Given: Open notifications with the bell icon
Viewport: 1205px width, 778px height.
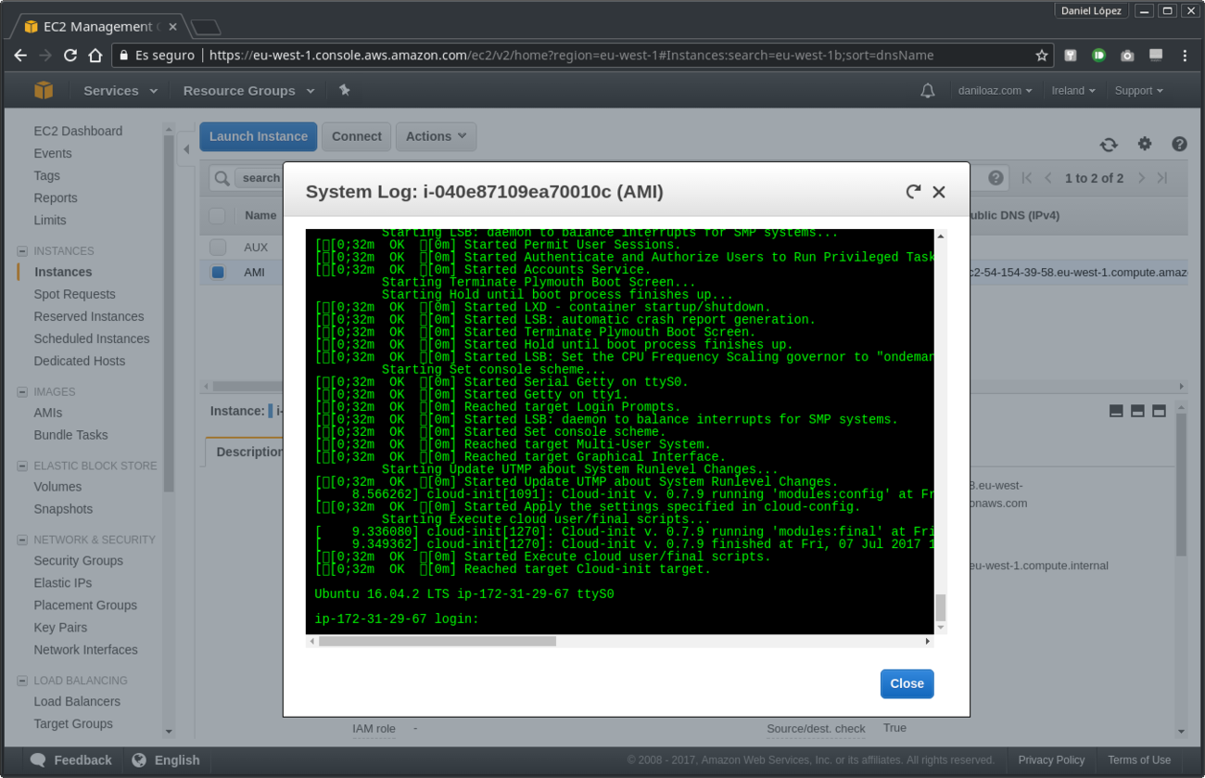Looking at the screenshot, I should pos(927,90).
